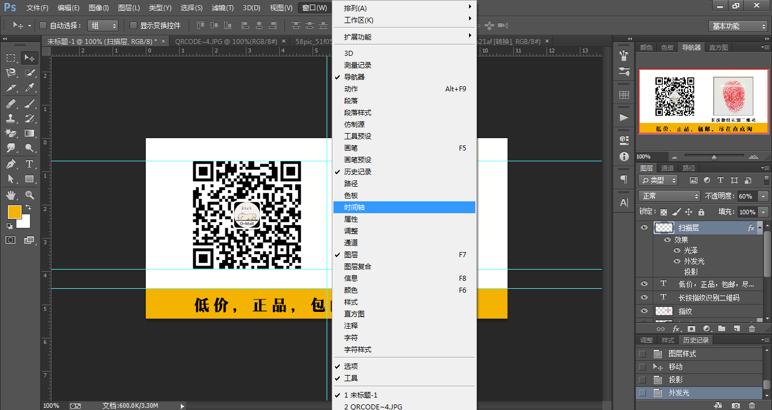This screenshot has height=410, width=772.
Task: Open the opacity 60% dropdown arrow
Action: tap(764, 196)
